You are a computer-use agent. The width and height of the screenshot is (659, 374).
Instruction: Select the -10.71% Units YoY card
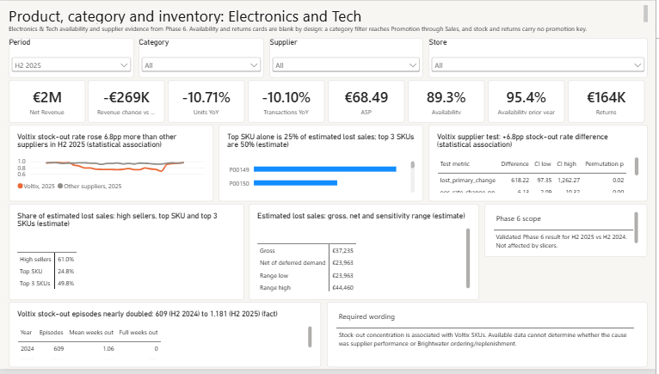click(x=206, y=101)
